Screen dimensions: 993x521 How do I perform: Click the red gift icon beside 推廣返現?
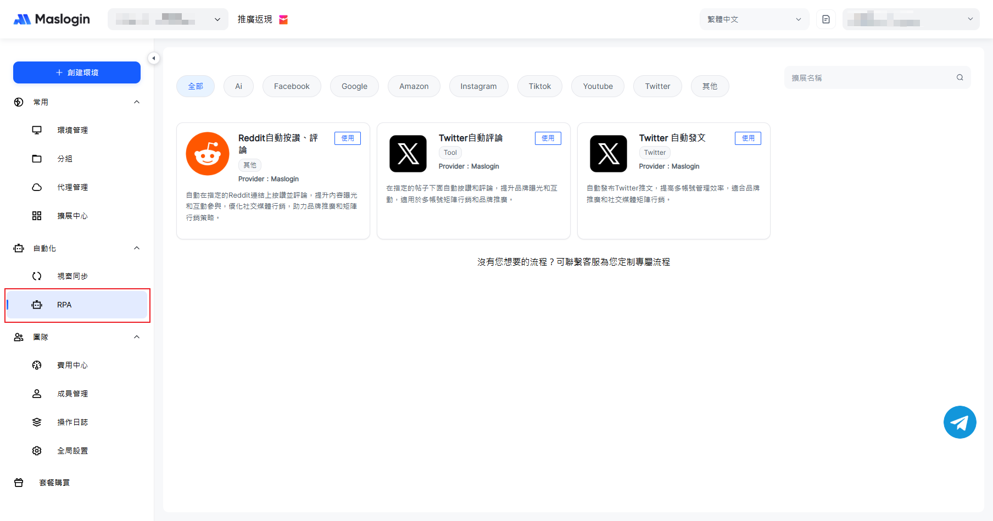[283, 20]
